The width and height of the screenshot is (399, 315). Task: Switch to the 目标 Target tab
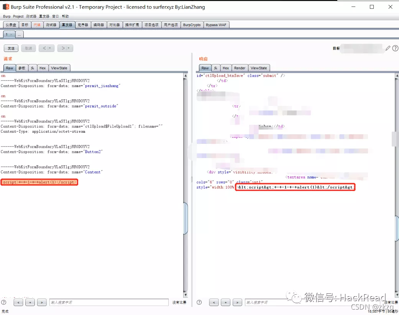pos(25,25)
